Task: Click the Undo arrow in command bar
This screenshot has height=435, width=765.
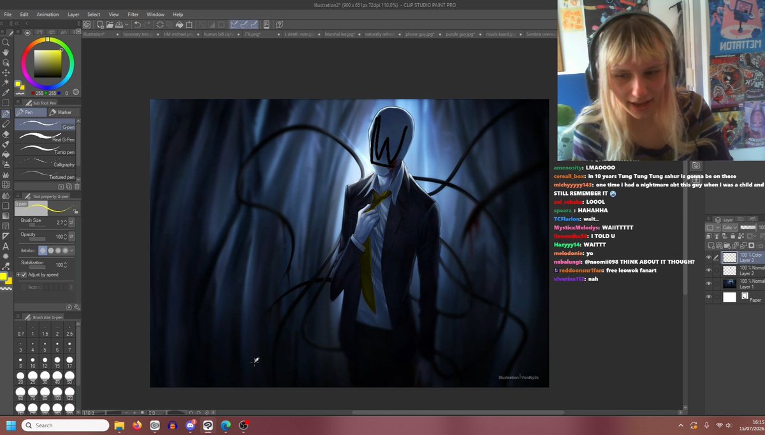Action: (x=138, y=24)
